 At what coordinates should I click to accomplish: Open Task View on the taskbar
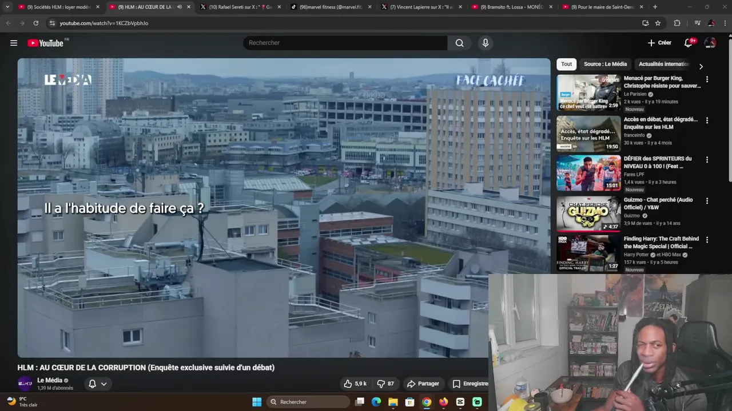(x=360, y=402)
